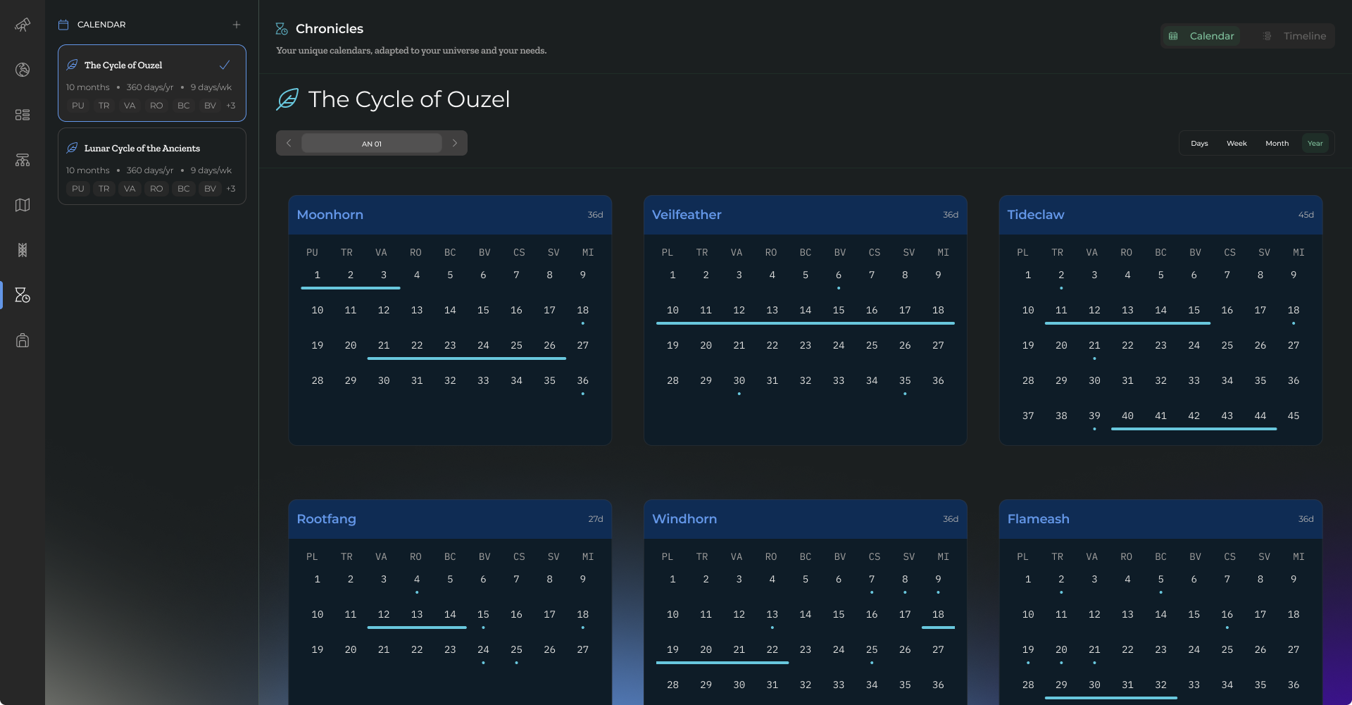The width and height of the screenshot is (1352, 705).
Task: Select day 30 in Veilfeather month
Action: (x=739, y=380)
